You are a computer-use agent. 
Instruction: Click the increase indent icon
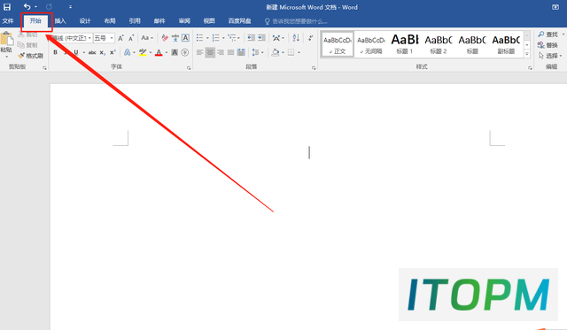point(262,38)
